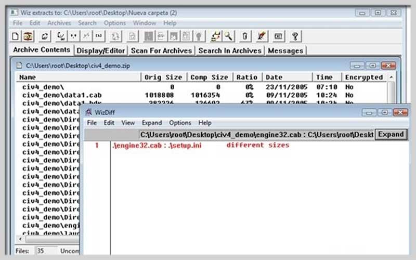Screen dimensions: 416x260
Task: Maximize the civ4_demo.zip archive window
Action: pos(372,66)
